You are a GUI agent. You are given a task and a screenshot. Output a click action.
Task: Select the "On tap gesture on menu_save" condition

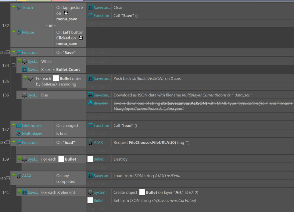point(69,13)
